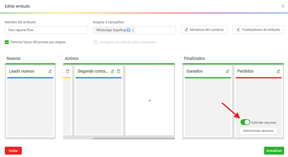
Task: Edit the Segundo conta... stage with pencil
Action: 113,71
